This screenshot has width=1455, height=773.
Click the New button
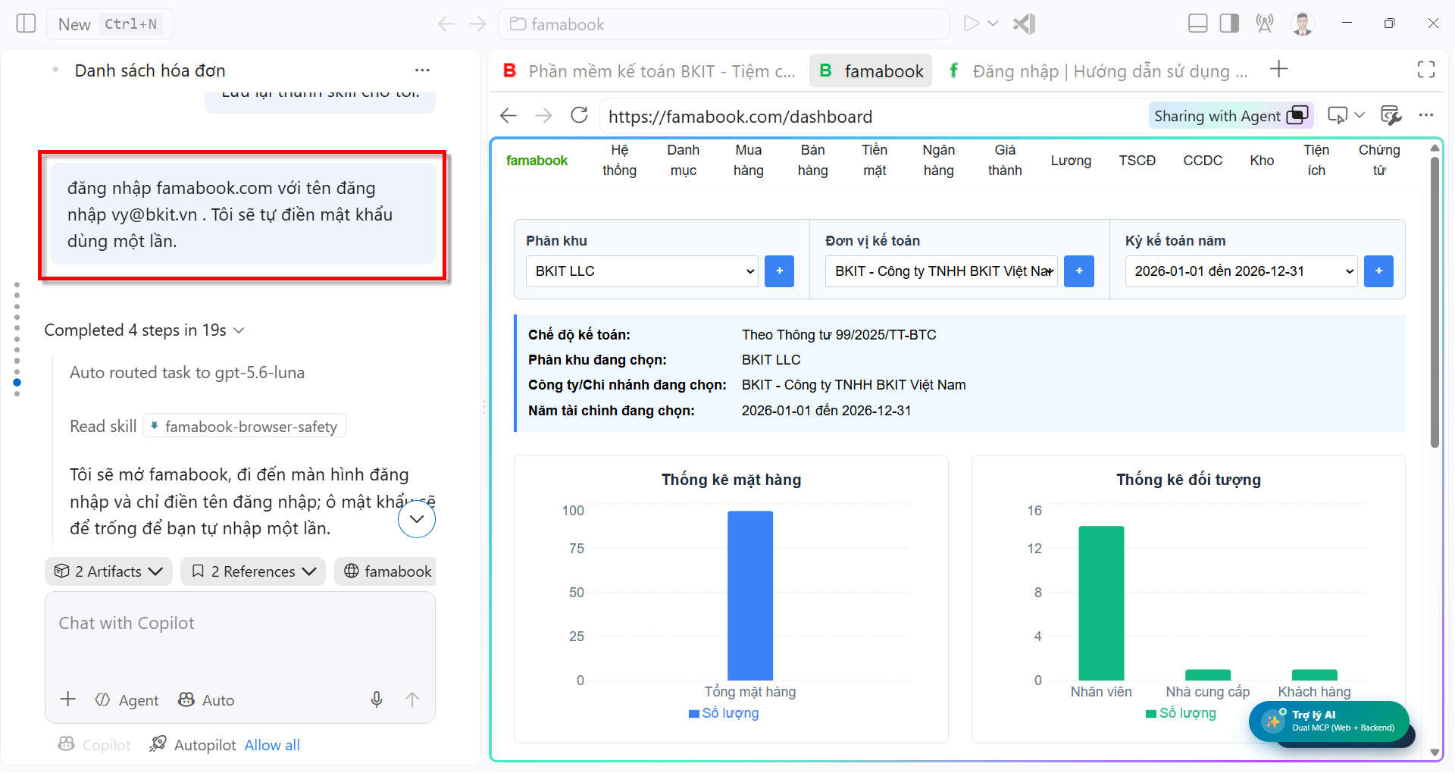click(x=110, y=24)
